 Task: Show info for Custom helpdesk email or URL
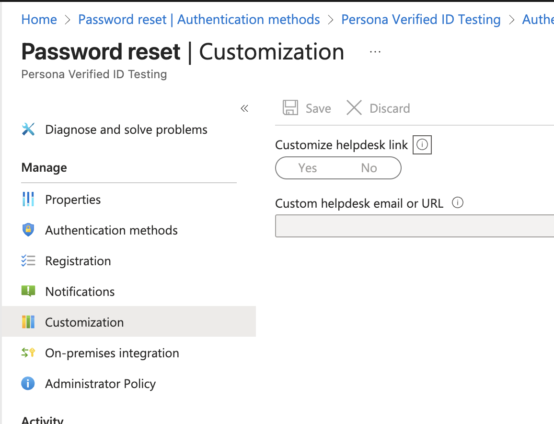pos(458,202)
